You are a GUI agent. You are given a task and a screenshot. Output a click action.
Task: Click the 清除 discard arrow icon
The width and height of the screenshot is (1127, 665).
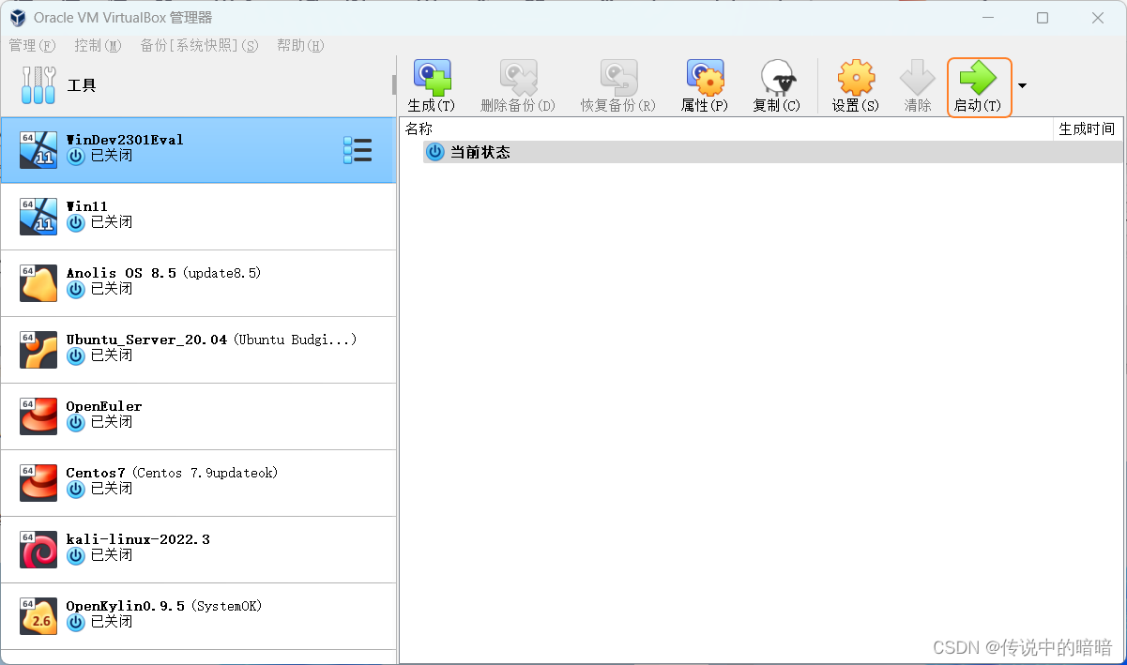click(x=918, y=77)
